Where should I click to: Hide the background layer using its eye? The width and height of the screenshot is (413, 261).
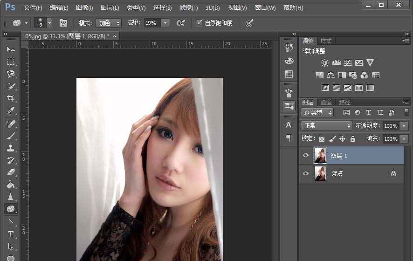click(306, 173)
